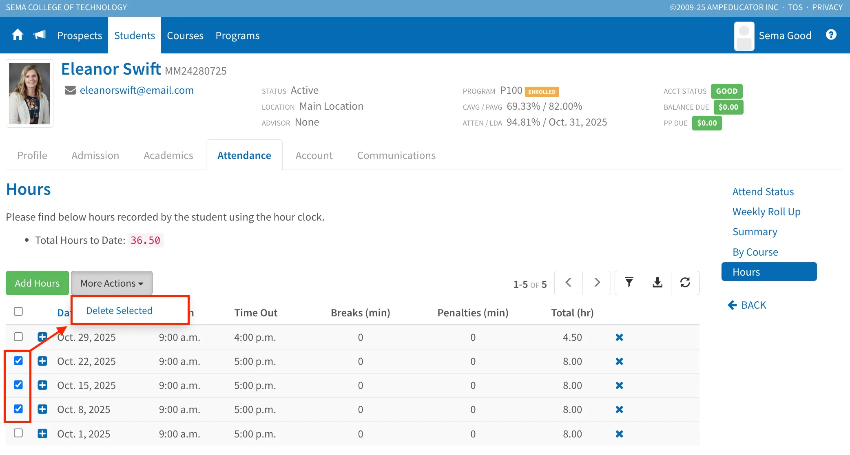The image size is (850, 455).
Task: Delete the Oct. 29, 2025 row with X
Action: tap(619, 337)
